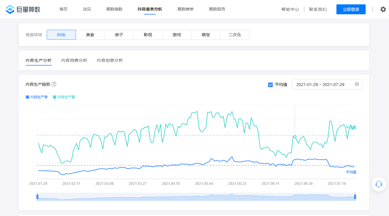Viewport: 389px width, 216px height.
Task: Toggle the 内容生产量 legend series
Action: pyautogui.click(x=64, y=97)
